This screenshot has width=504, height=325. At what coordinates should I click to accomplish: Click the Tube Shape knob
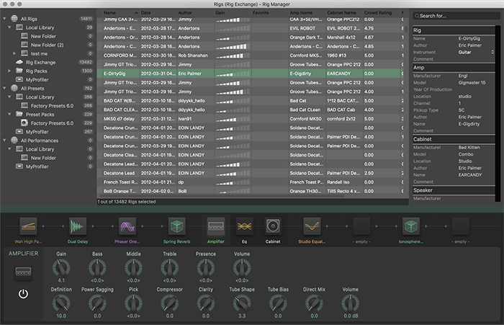tap(242, 303)
